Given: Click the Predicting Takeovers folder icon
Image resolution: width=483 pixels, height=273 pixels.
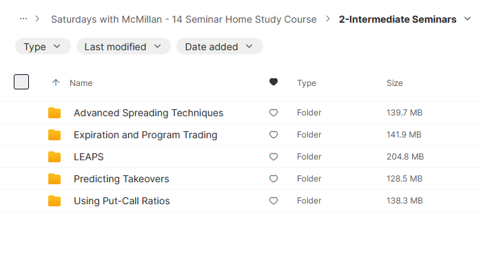Looking at the screenshot, I should tap(54, 179).
